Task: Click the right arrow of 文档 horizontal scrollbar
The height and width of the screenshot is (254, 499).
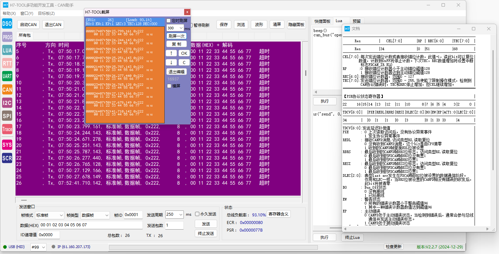Action: [x=488, y=229]
